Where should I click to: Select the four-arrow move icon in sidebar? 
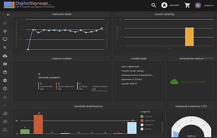(5, 31)
